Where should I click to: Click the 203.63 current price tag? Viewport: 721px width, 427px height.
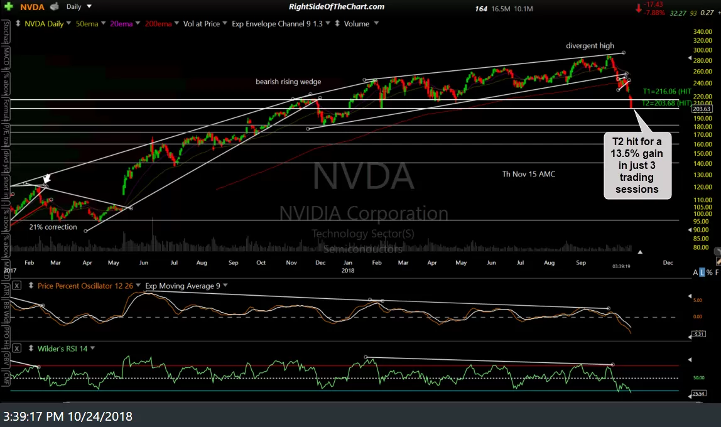702,109
